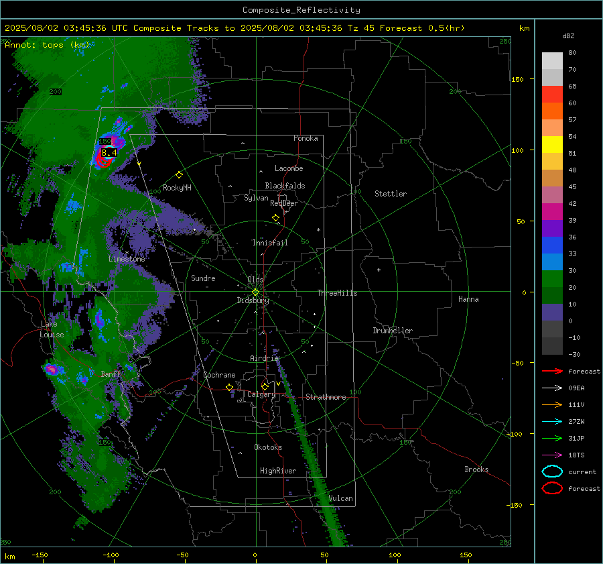603x564 pixels.
Task: Click the Stettler city label
Action: pyautogui.click(x=391, y=194)
